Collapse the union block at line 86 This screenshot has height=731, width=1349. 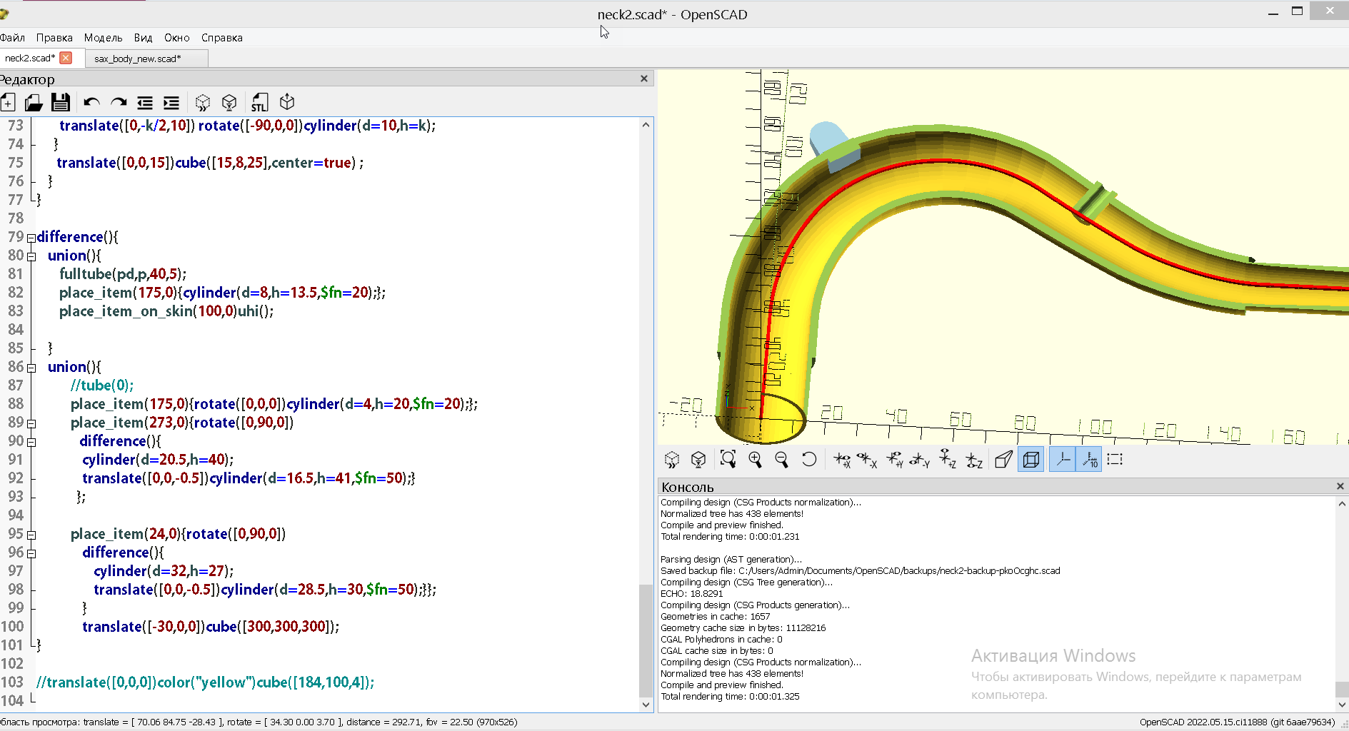pos(31,368)
